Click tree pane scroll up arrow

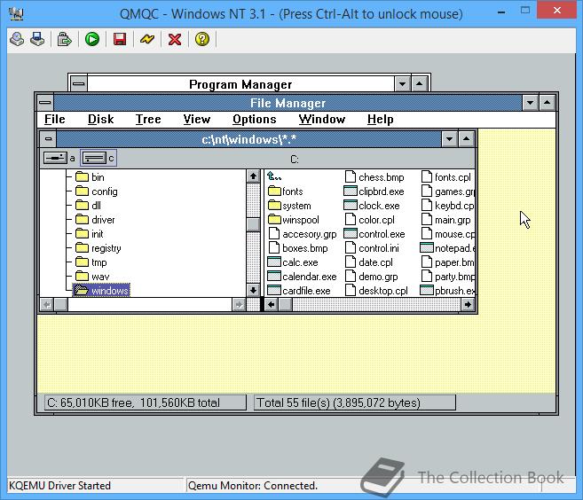pos(253,176)
